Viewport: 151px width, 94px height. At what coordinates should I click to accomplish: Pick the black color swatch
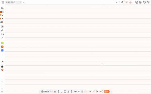2,67
